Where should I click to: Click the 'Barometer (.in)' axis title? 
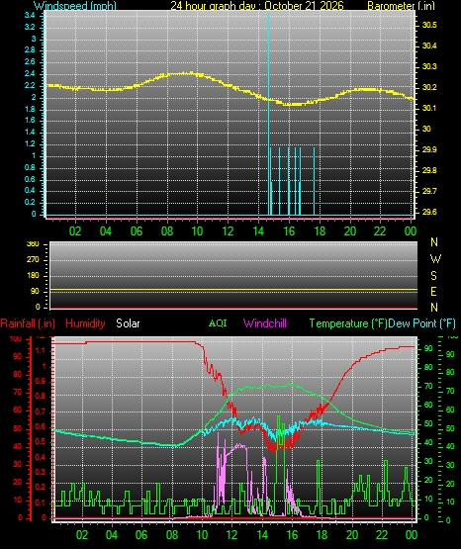(x=401, y=6)
